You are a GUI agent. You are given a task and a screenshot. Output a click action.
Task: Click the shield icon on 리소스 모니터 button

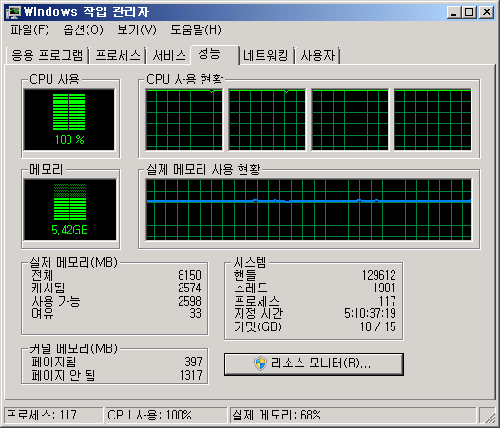point(260,363)
